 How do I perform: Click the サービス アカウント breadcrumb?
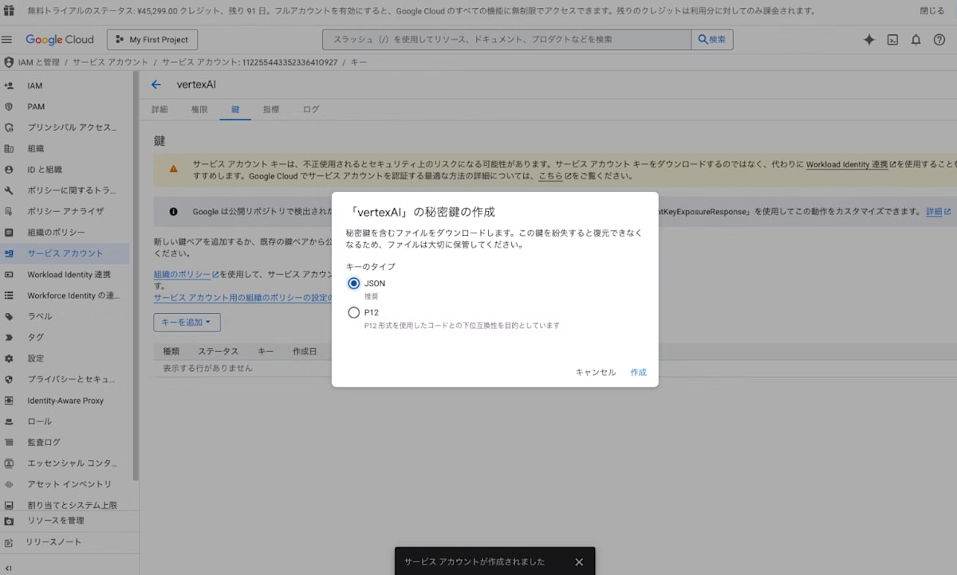tap(110, 62)
